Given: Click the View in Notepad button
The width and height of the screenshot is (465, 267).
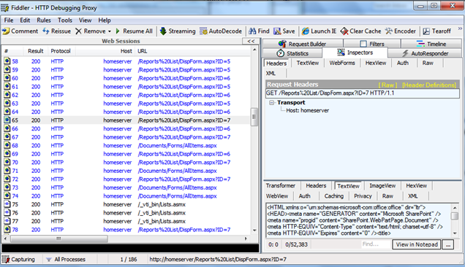Looking at the screenshot, I should point(417,244).
